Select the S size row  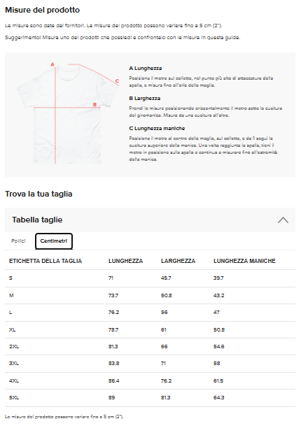(150, 278)
